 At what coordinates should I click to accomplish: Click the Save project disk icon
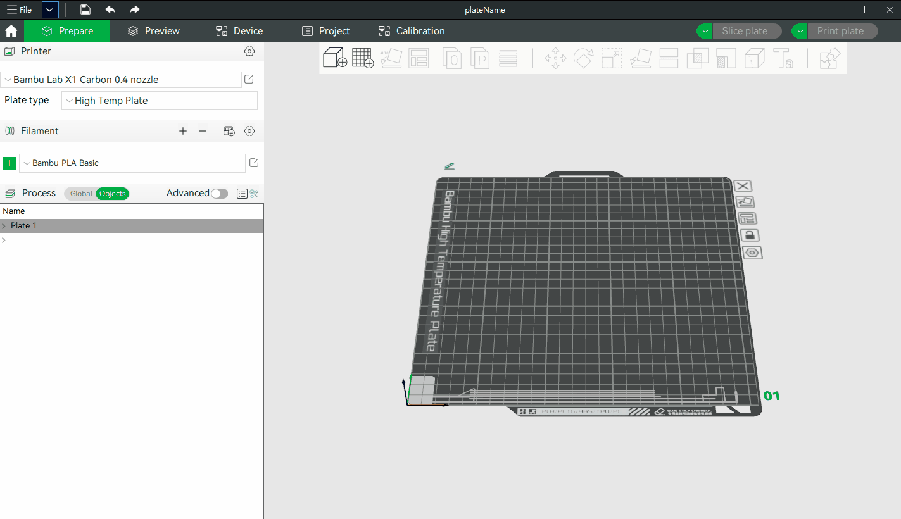tap(85, 9)
